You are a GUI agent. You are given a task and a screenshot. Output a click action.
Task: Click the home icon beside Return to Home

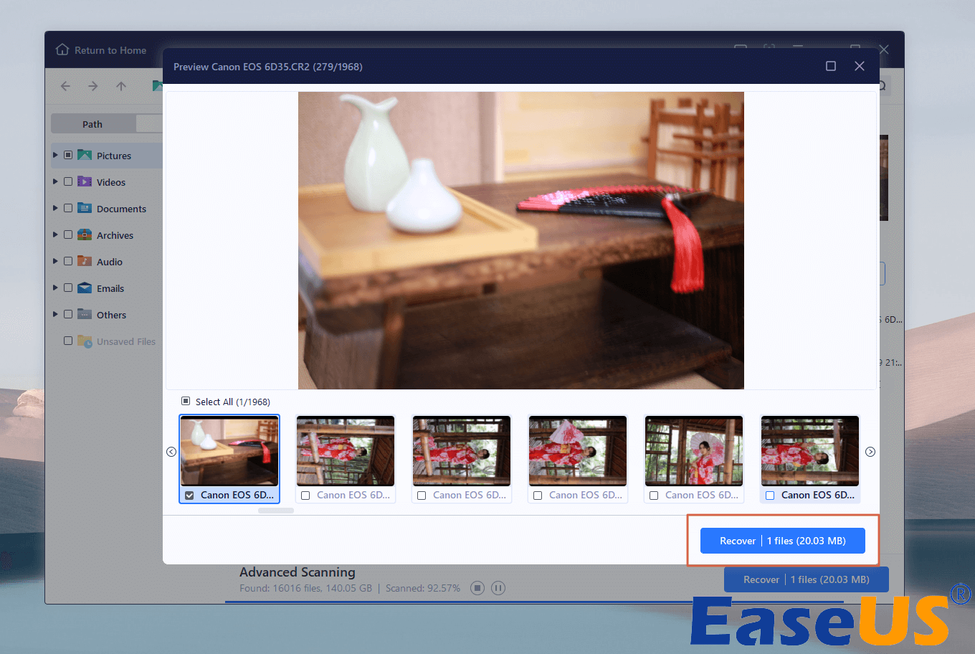tap(62, 50)
